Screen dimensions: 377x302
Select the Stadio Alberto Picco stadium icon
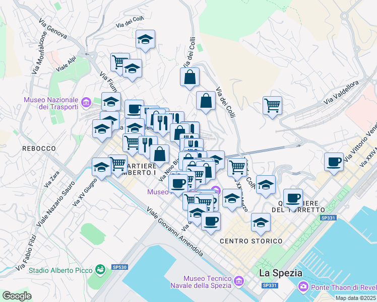coord(100,270)
